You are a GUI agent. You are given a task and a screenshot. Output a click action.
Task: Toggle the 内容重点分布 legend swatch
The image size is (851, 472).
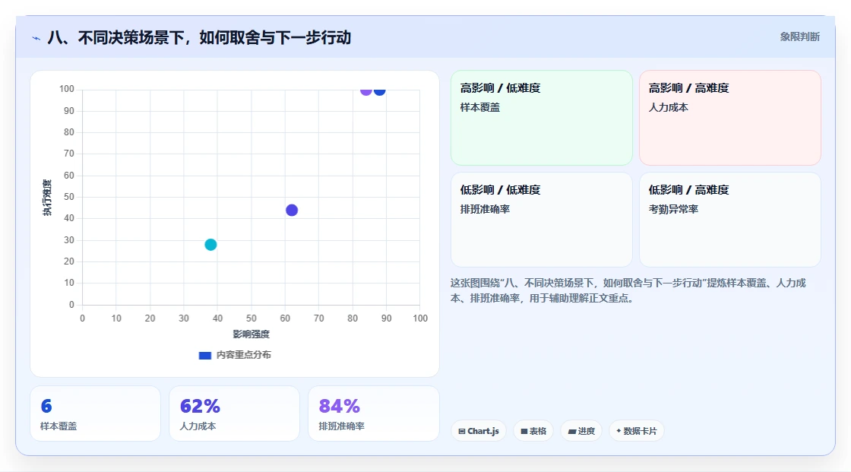(x=205, y=355)
